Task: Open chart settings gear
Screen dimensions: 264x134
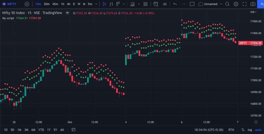Action: 236,4
